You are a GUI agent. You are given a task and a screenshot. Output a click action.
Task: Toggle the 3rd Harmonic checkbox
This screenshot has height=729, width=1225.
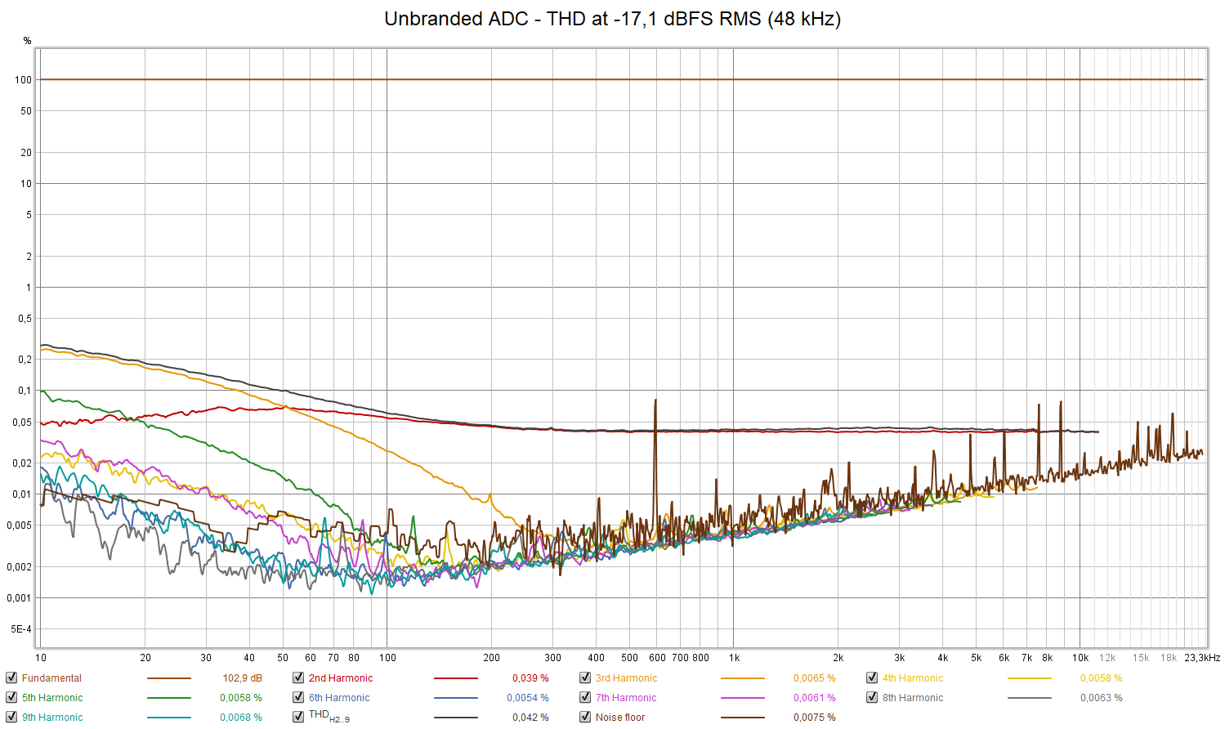585,678
